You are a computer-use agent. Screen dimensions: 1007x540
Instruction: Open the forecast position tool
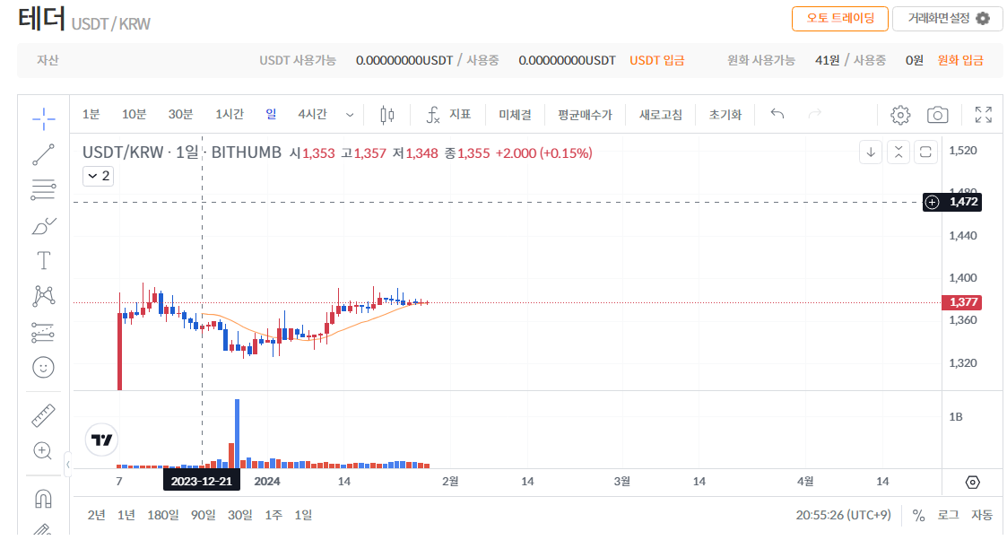coord(44,332)
